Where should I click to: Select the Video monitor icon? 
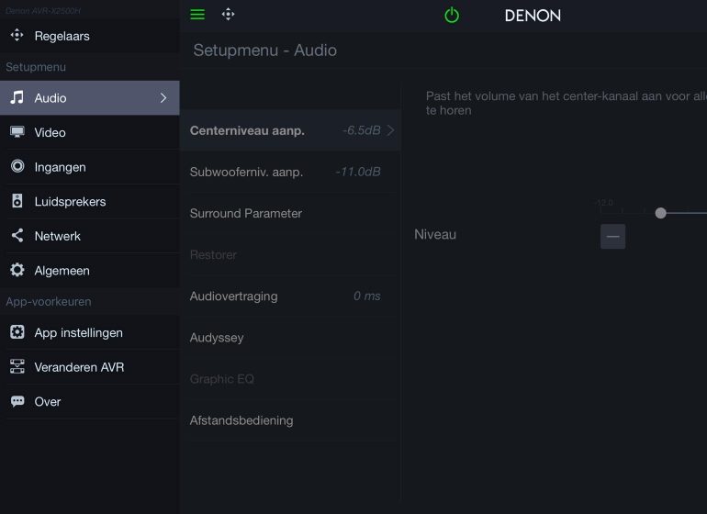(17, 132)
